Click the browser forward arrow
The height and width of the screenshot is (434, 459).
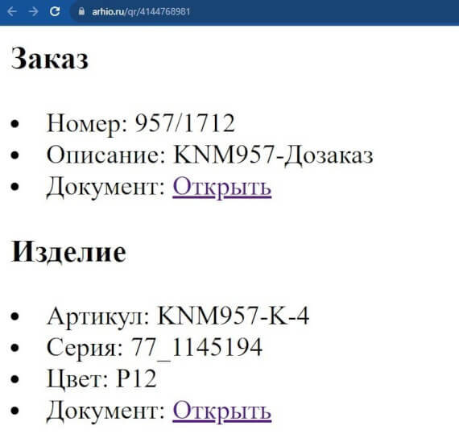33,12
